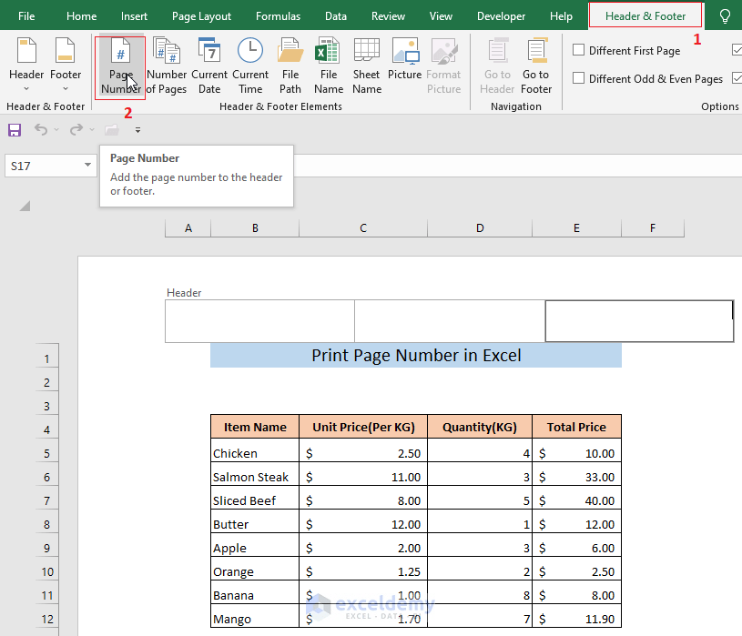Insert the Sheet Name element
The height and width of the screenshot is (636, 742).
pyautogui.click(x=366, y=64)
